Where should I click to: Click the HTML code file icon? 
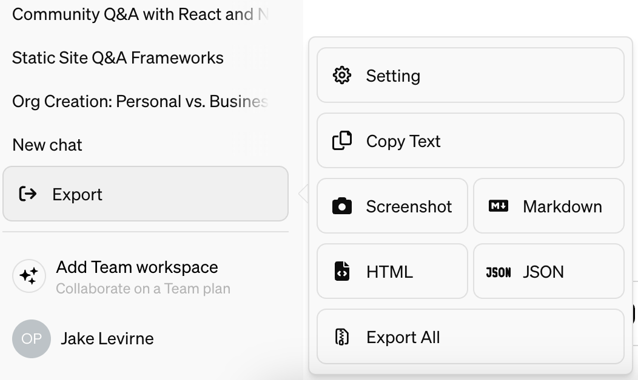tap(342, 272)
